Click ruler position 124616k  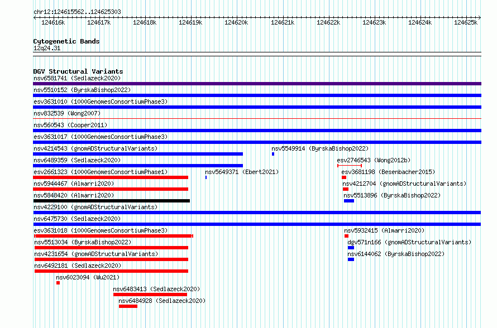[53, 22]
